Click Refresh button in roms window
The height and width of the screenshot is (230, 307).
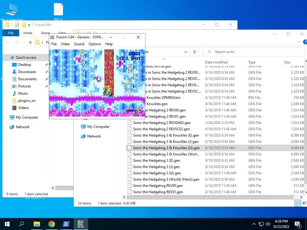[x=194, y=52]
